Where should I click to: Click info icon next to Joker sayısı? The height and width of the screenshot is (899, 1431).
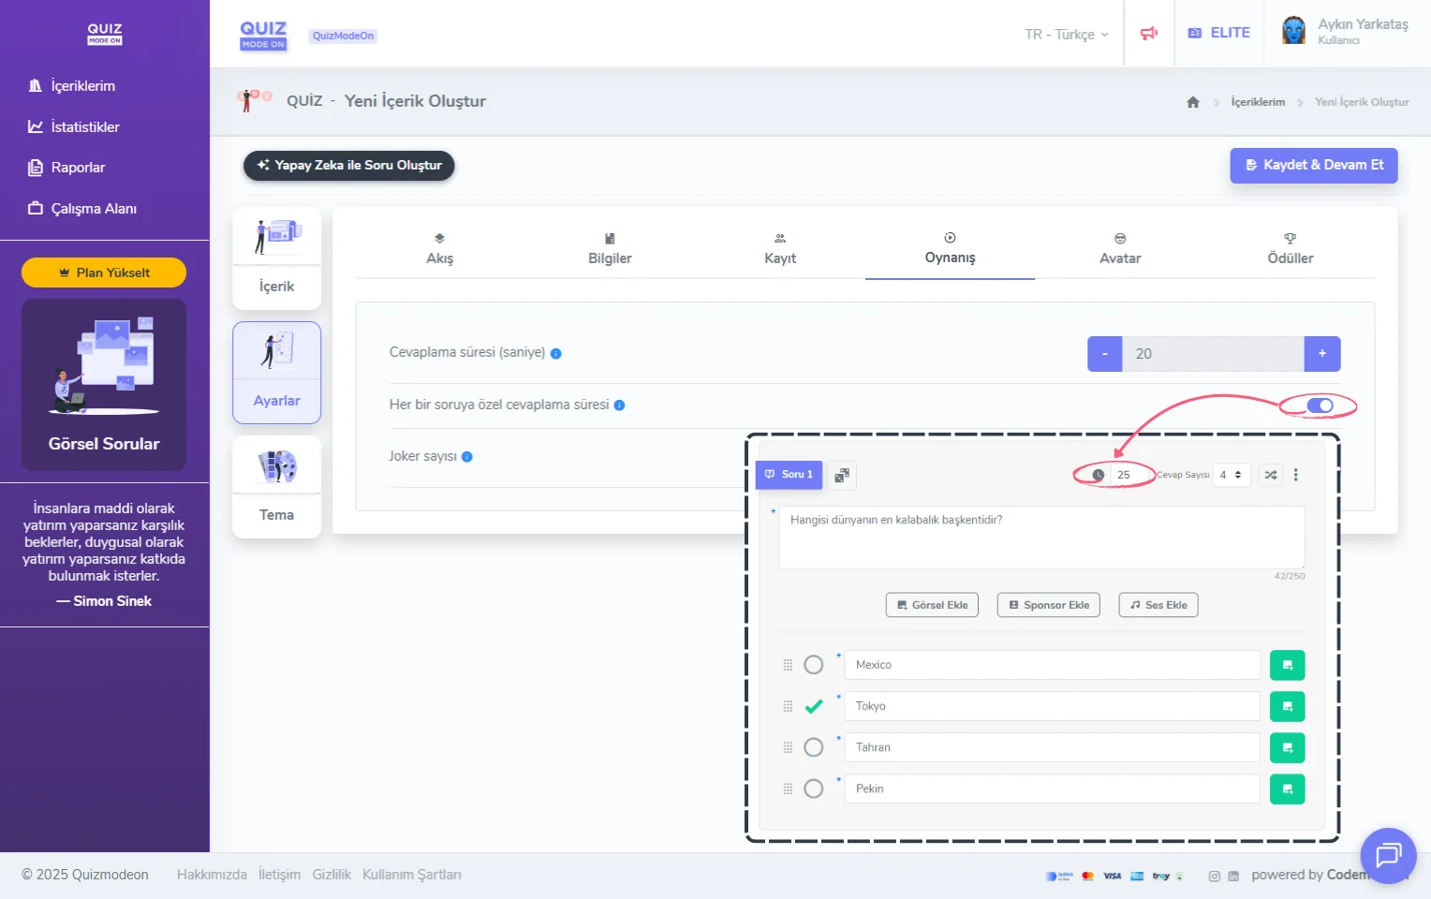(x=467, y=457)
